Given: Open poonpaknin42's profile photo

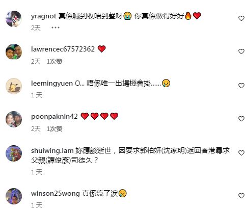Looking at the screenshot, I should tap(14, 119).
